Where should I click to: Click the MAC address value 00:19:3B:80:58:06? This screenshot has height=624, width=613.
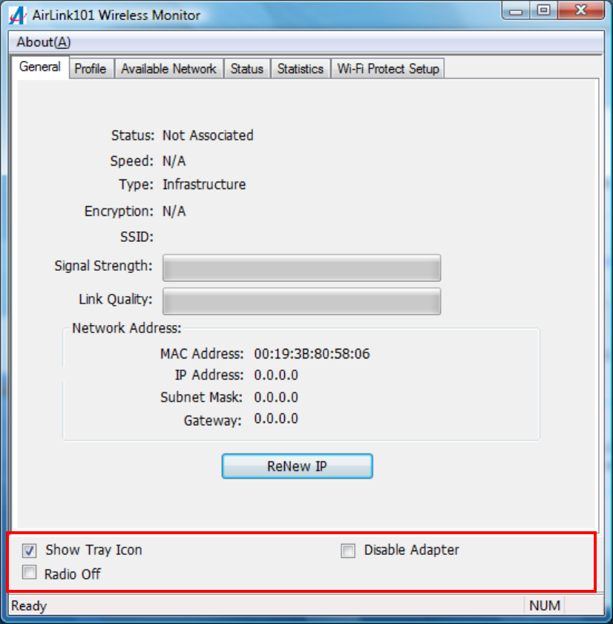click(312, 354)
